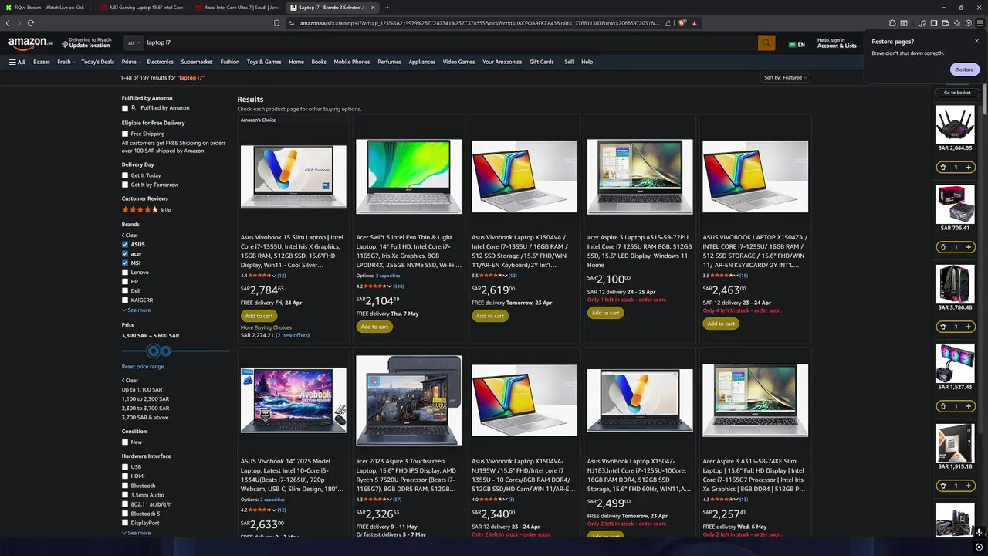Click the four stars & Up review filter
This screenshot has height=556, width=988.
(x=146, y=209)
